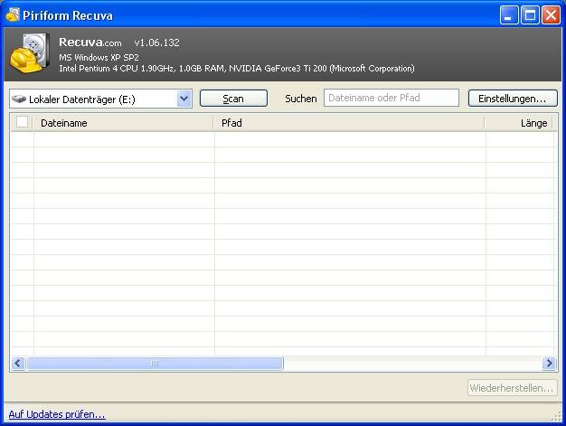The width and height of the screenshot is (566, 426).
Task: Toggle the select-all checkbox in header
Action: 22,122
